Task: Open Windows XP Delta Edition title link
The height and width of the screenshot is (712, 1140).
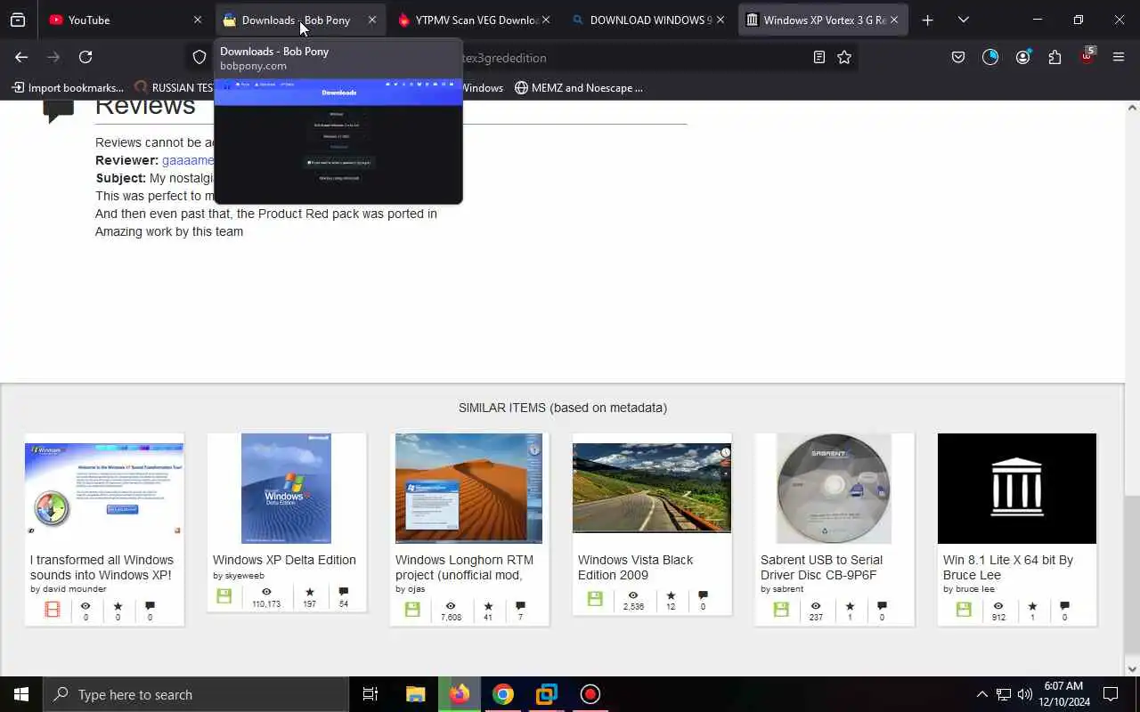Action: (x=284, y=560)
